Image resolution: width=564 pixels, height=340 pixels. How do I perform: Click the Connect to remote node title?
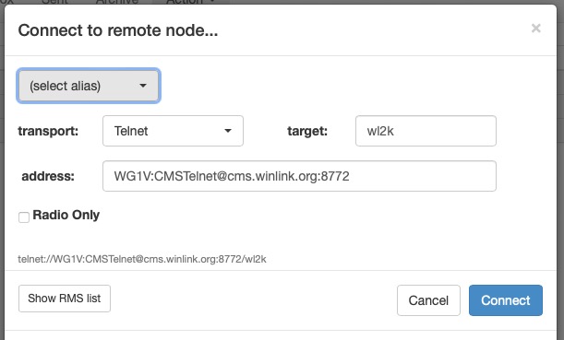tap(118, 30)
